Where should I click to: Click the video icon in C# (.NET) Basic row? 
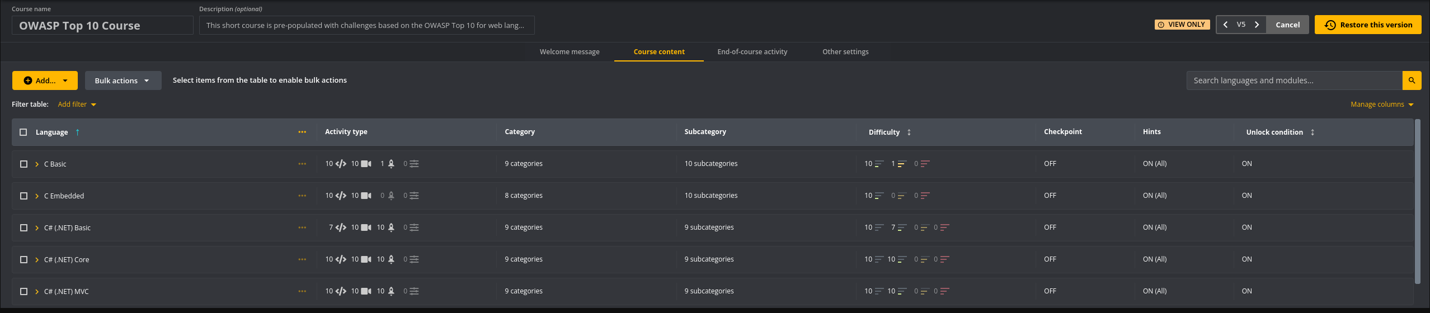click(x=366, y=227)
